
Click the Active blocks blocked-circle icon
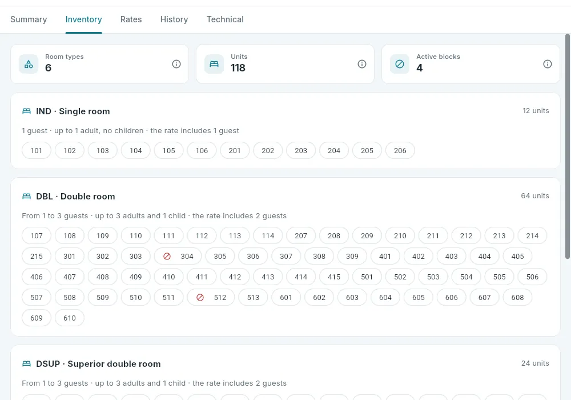400,64
